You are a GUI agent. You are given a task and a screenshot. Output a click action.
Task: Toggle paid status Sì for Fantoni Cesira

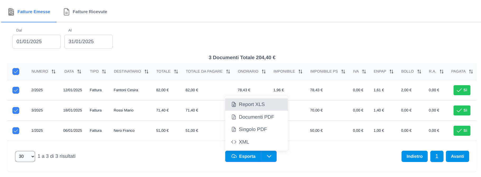(462, 90)
